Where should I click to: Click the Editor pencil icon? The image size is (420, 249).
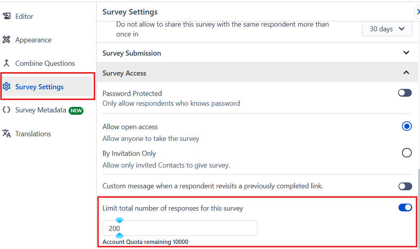(7, 16)
